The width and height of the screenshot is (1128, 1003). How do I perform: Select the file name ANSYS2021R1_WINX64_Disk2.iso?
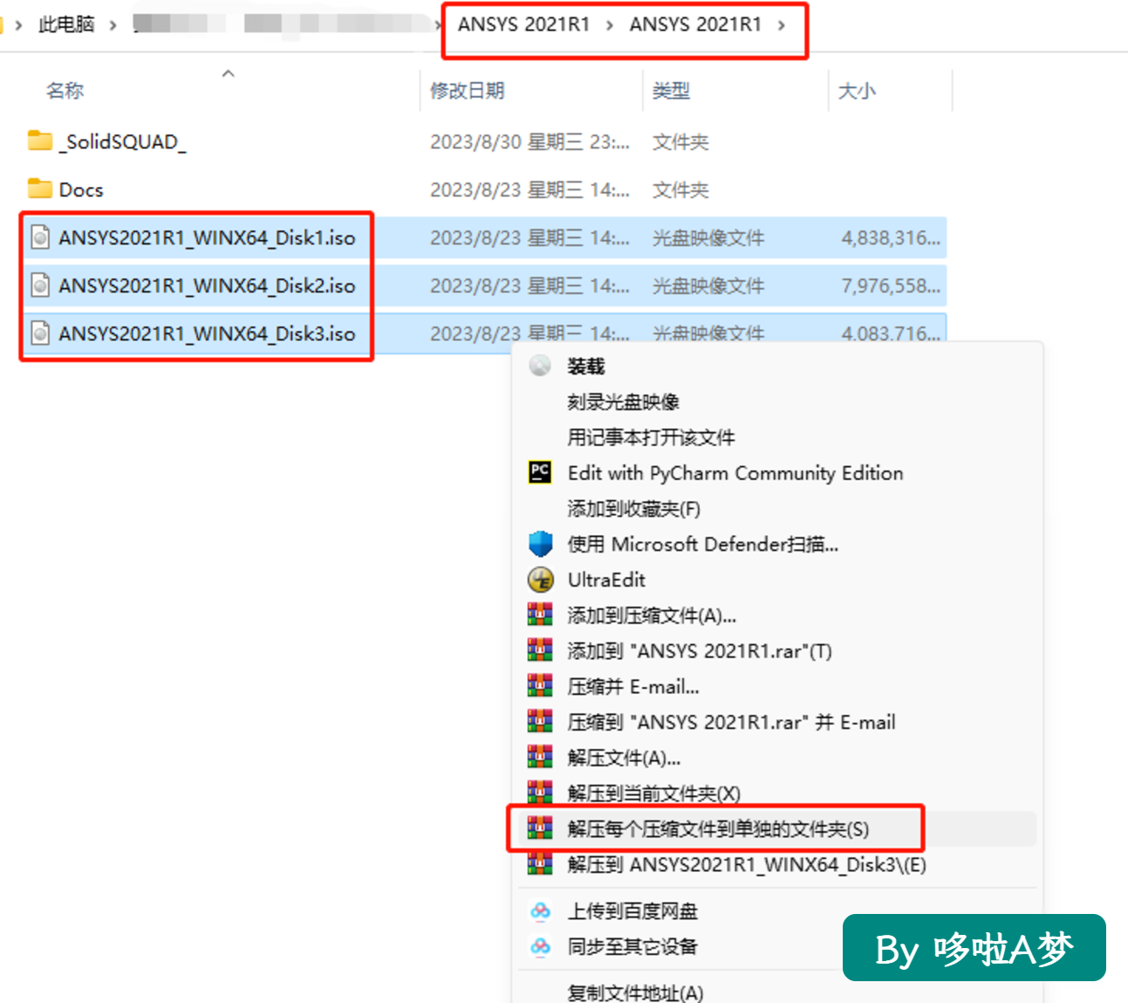(x=207, y=285)
